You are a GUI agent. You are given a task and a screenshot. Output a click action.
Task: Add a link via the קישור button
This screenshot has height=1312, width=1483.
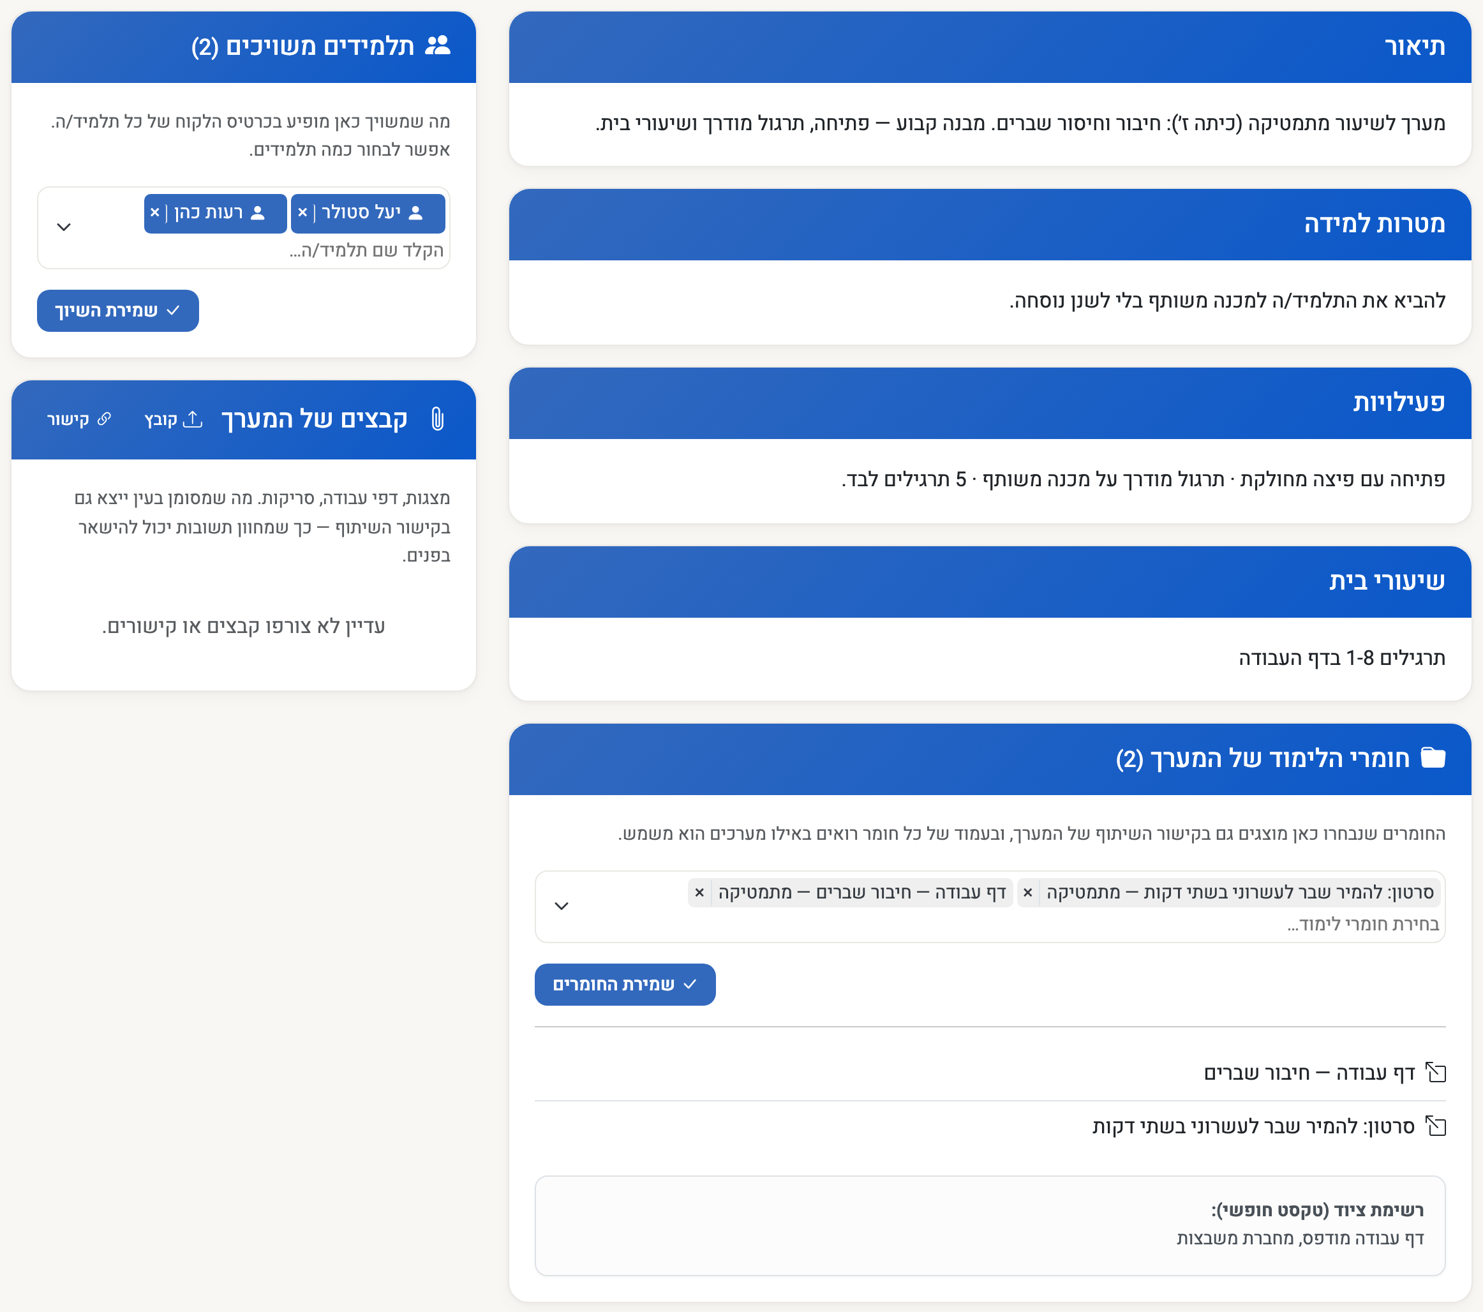pos(79,419)
